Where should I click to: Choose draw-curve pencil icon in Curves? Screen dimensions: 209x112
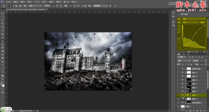(179, 39)
